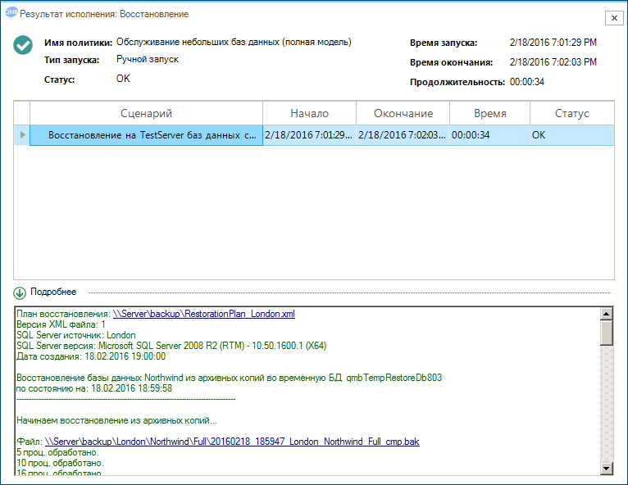Sort by the Сценарий column header
This screenshot has width=628, height=485.
(x=146, y=113)
